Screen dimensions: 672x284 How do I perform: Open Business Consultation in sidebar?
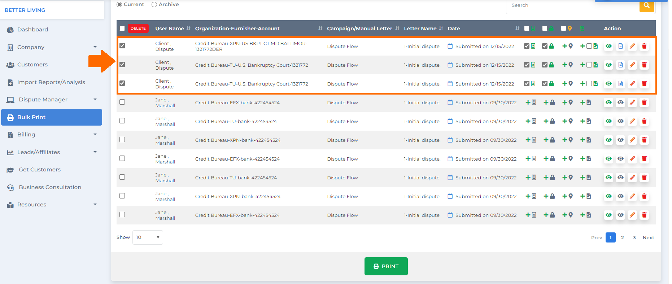[x=52, y=187]
